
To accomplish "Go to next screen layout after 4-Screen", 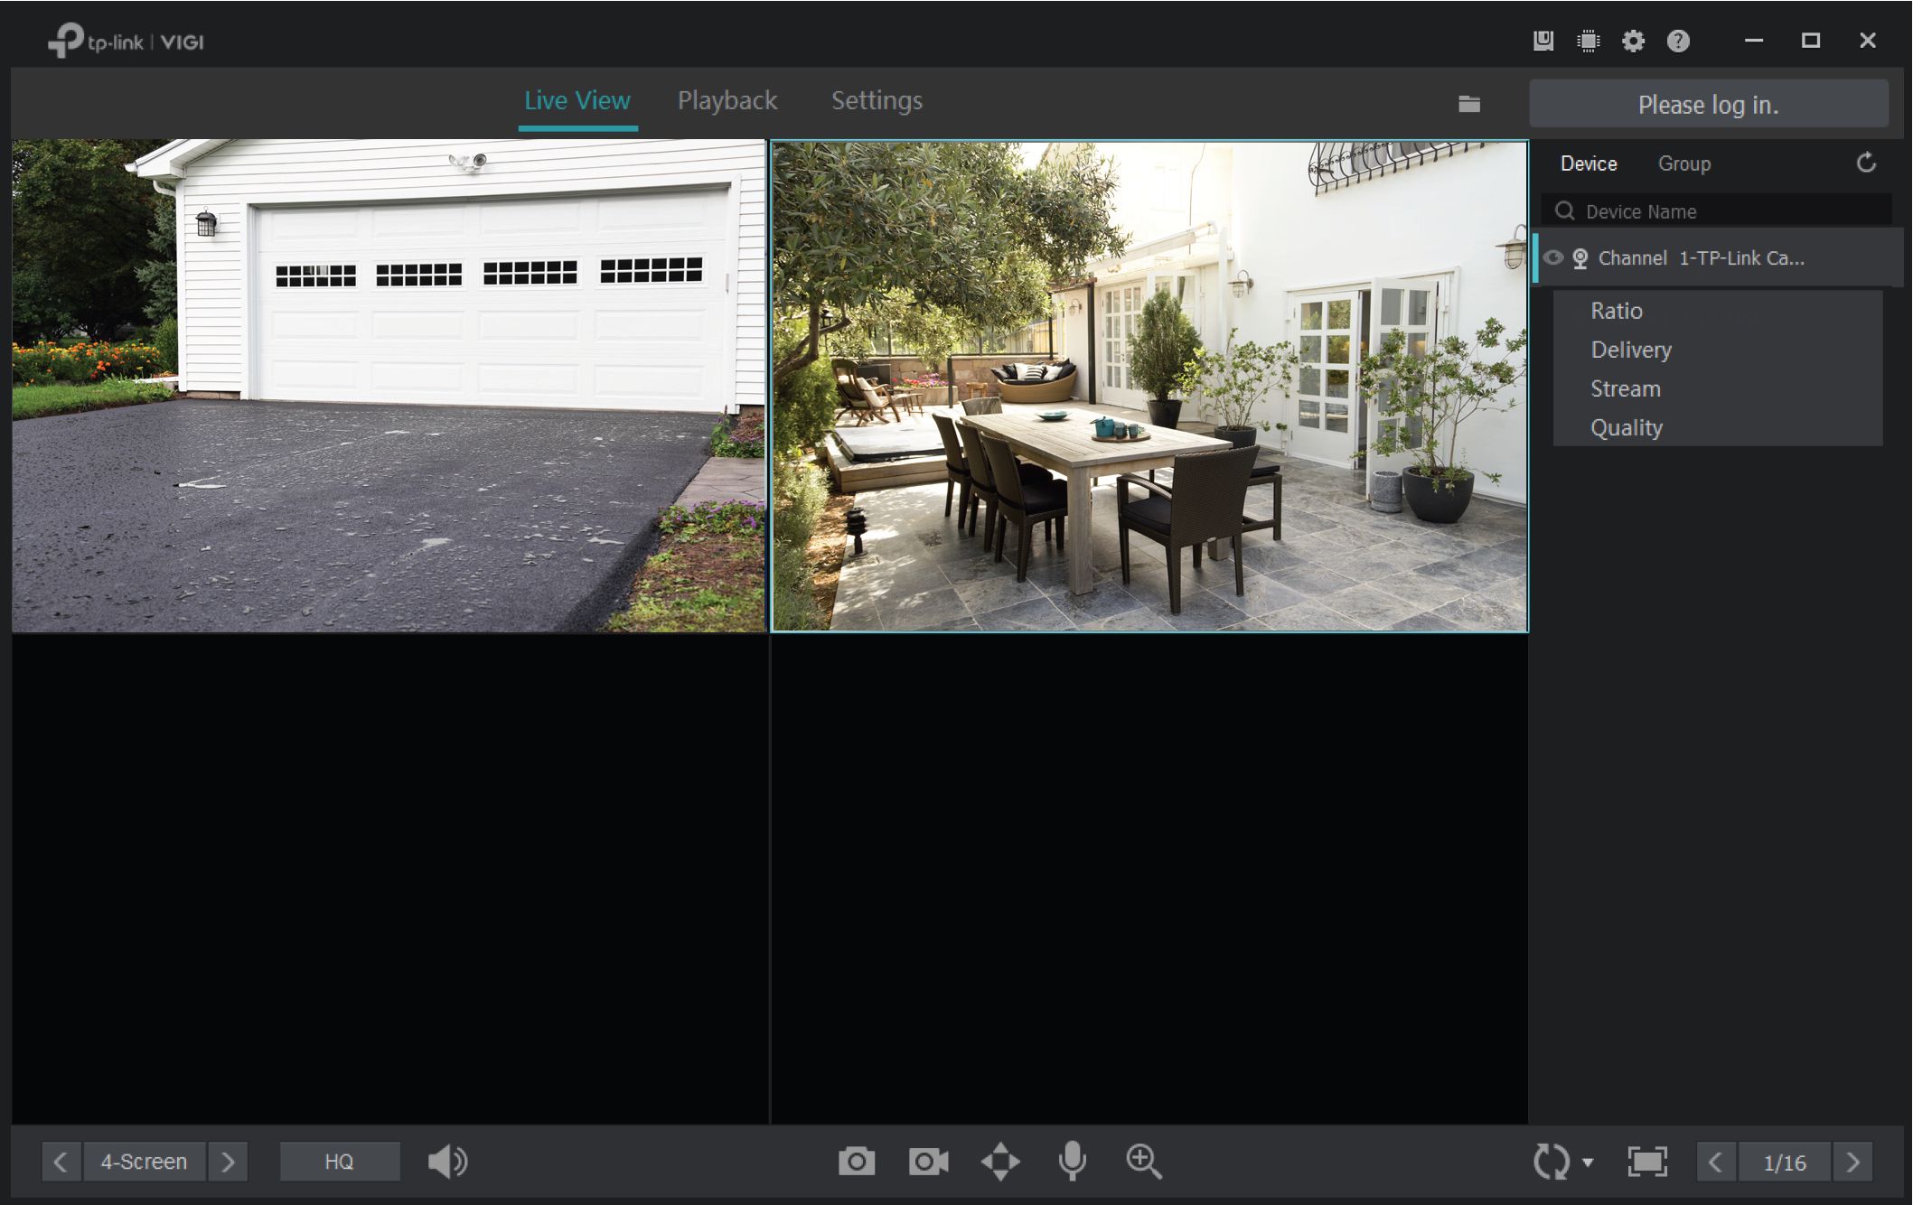I will [228, 1161].
